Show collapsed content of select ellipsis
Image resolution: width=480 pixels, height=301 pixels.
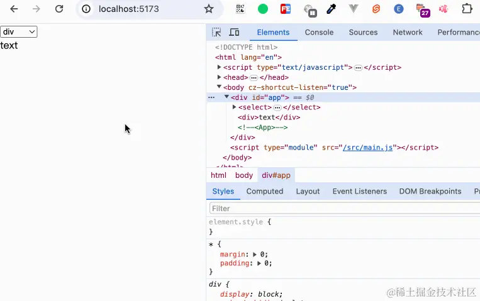click(277, 107)
